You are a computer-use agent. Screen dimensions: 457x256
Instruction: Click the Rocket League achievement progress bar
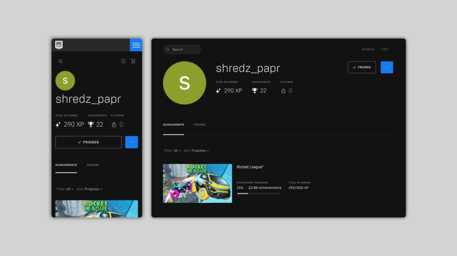coord(259,193)
